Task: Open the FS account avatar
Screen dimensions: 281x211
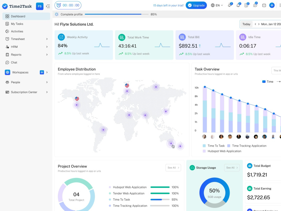Action: tap(40, 6)
